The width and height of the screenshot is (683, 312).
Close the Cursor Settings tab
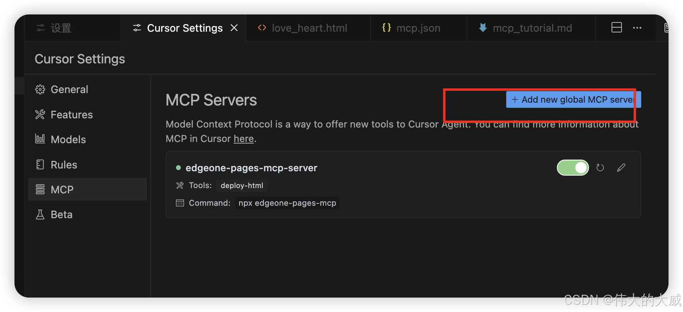234,28
